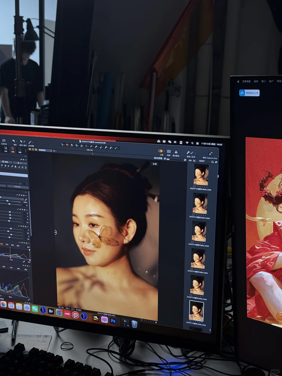Open the white balance panel three-dot menu

26,196
